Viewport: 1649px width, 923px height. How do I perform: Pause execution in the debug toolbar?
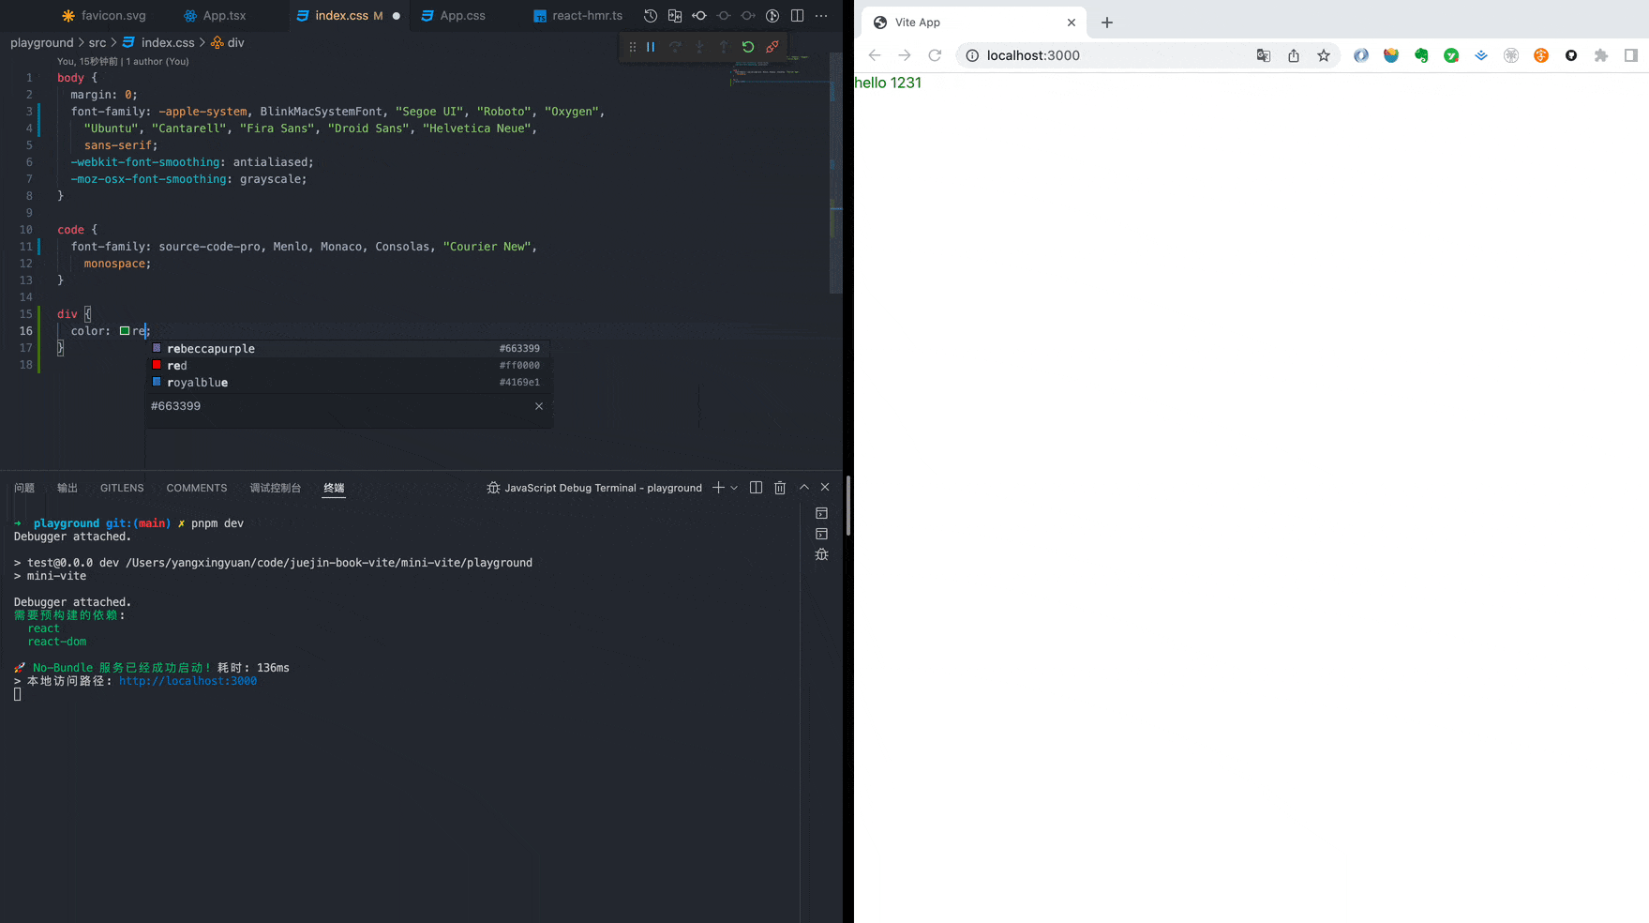point(652,46)
